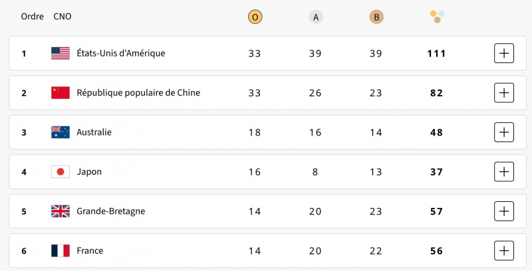Viewport: 532px width, 271px height.
Task: Click the bronze medal column icon
Action: click(376, 17)
